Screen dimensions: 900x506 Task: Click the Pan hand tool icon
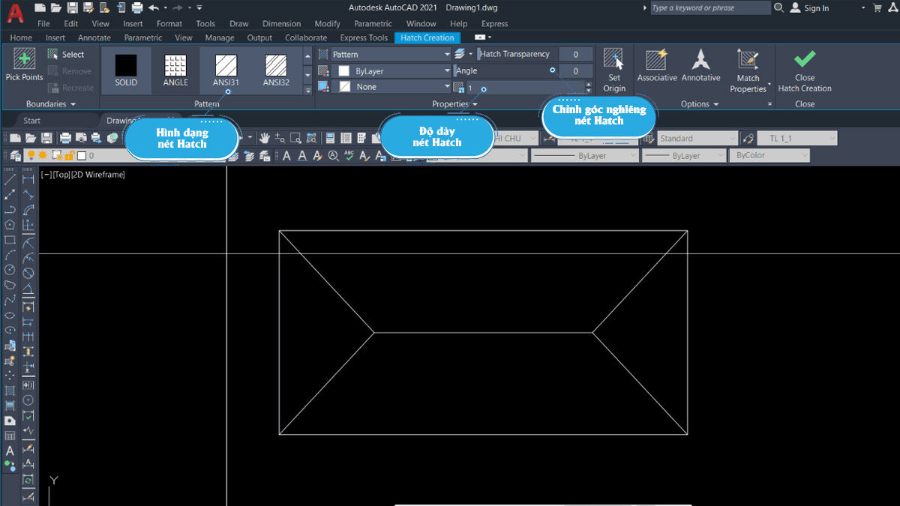[264, 138]
